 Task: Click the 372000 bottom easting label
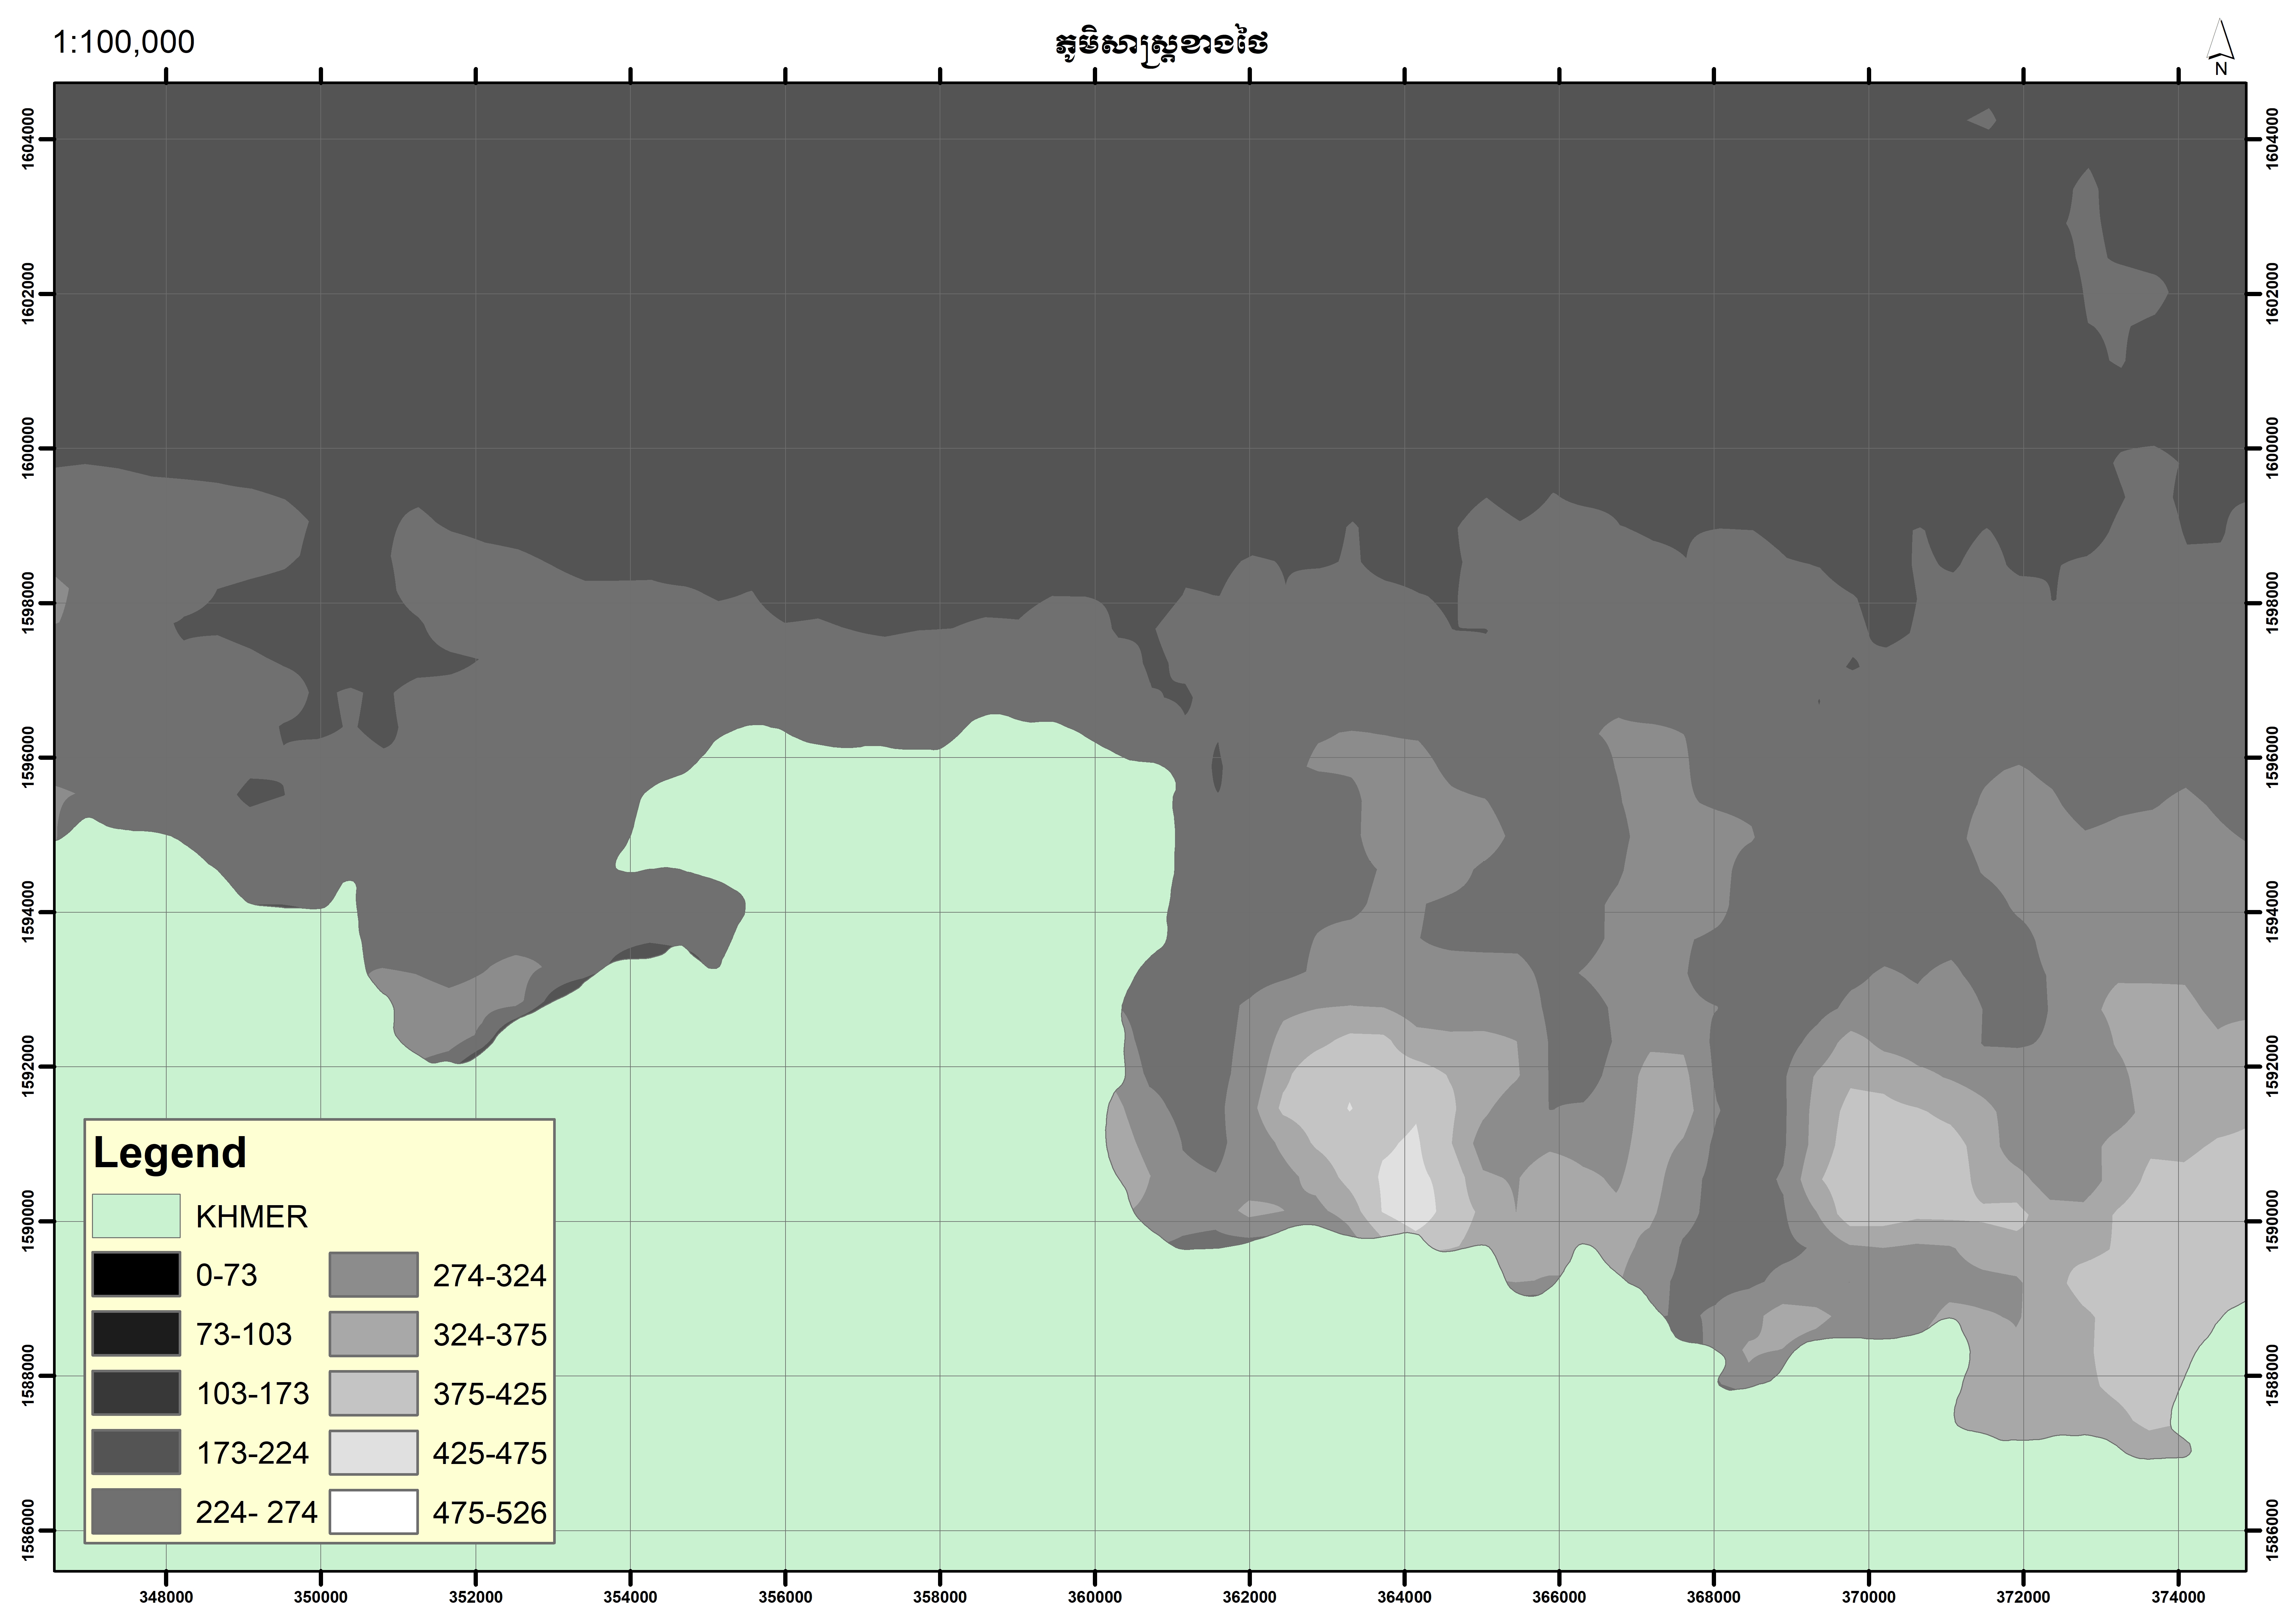[x=2023, y=1598]
